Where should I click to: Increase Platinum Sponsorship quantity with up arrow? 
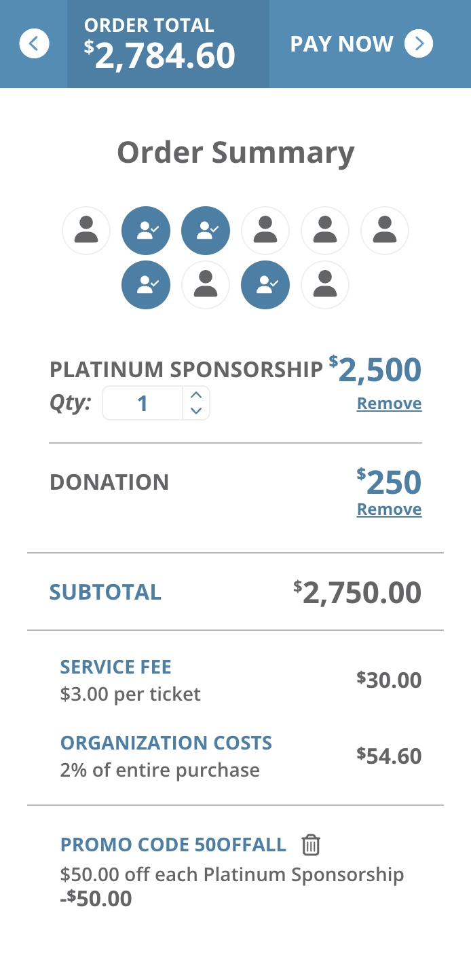(196, 395)
